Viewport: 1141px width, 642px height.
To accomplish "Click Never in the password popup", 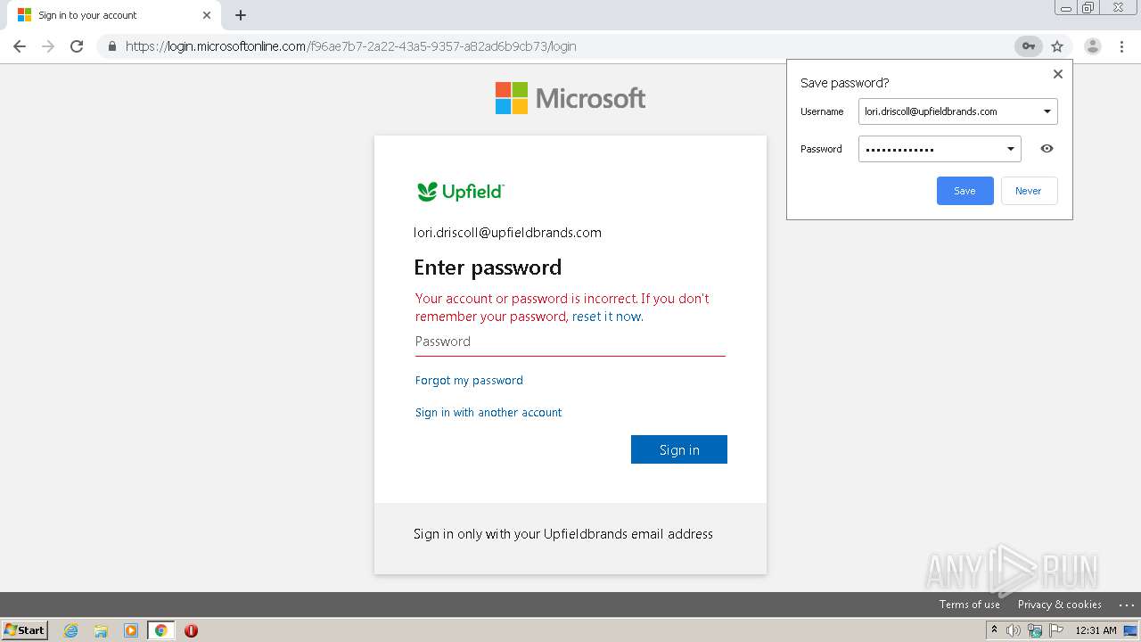I will [x=1029, y=191].
